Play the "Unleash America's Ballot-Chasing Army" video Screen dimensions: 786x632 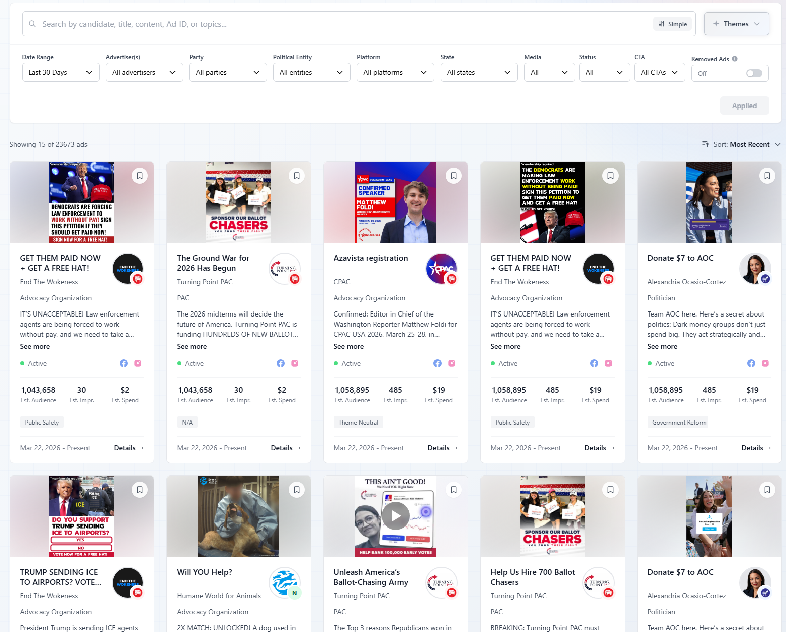coord(395,516)
